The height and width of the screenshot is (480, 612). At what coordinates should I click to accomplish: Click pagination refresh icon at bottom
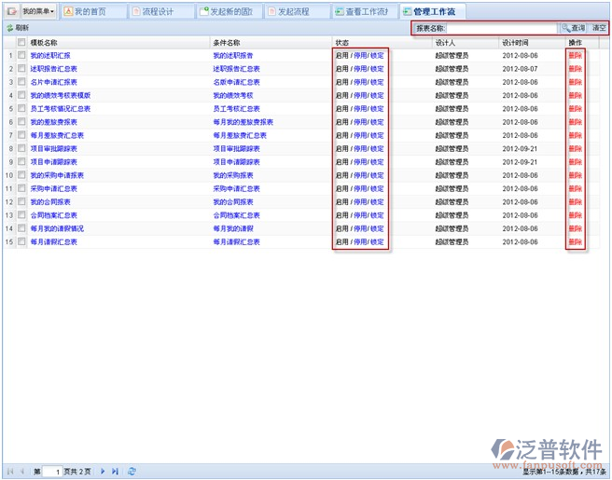(x=132, y=472)
